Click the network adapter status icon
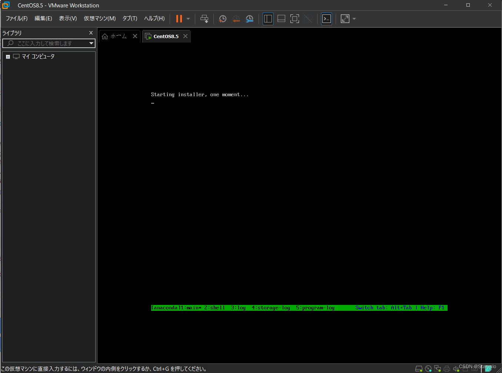The height and width of the screenshot is (373, 502). (438, 369)
